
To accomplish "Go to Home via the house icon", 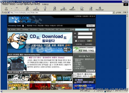I will [x=45, y=8].
